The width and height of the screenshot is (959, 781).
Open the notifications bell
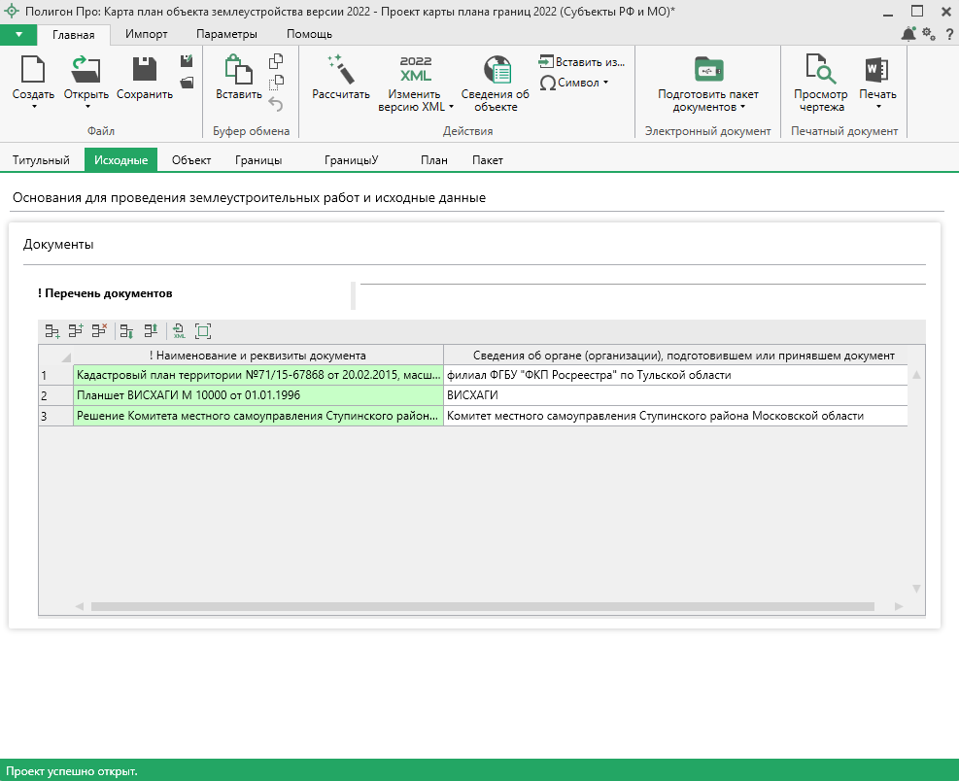(x=908, y=34)
